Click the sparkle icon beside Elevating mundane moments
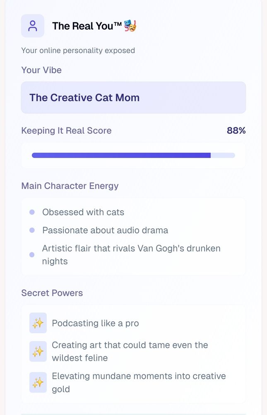The height and width of the screenshot is (415, 267). tap(38, 382)
